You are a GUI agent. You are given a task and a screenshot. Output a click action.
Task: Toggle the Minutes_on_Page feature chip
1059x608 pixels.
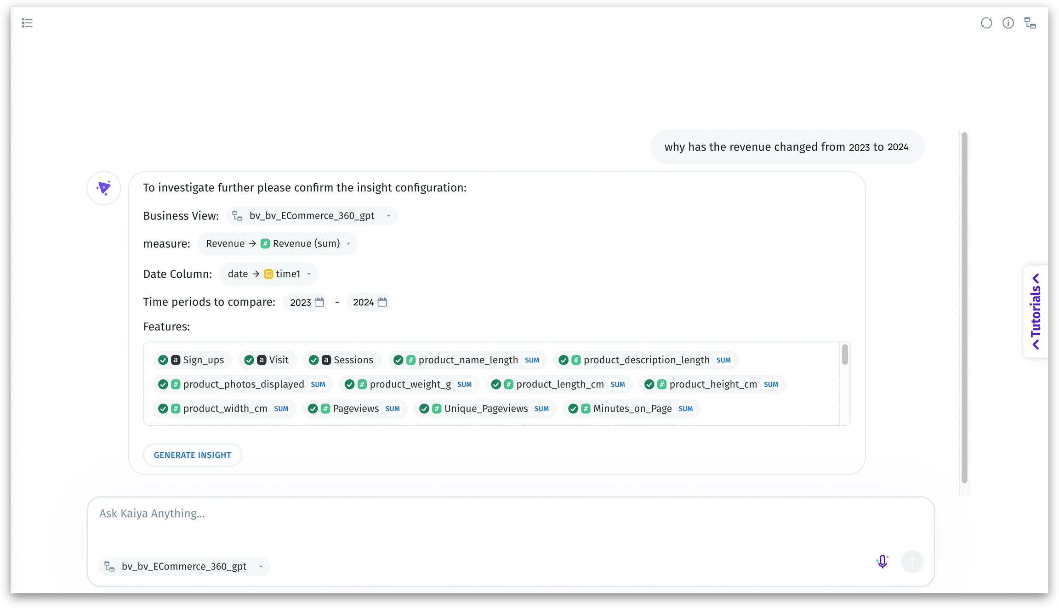point(573,409)
